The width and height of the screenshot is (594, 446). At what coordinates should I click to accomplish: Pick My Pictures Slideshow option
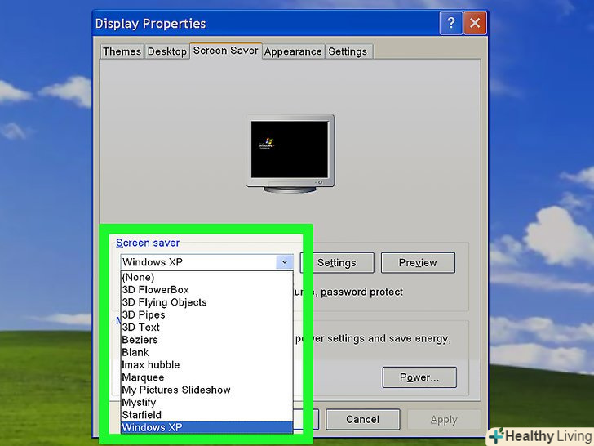(207, 390)
